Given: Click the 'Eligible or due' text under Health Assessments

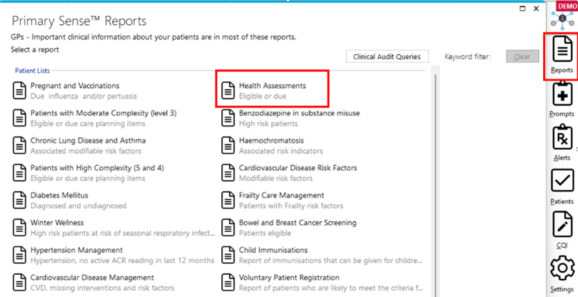Looking at the screenshot, I should point(263,96).
